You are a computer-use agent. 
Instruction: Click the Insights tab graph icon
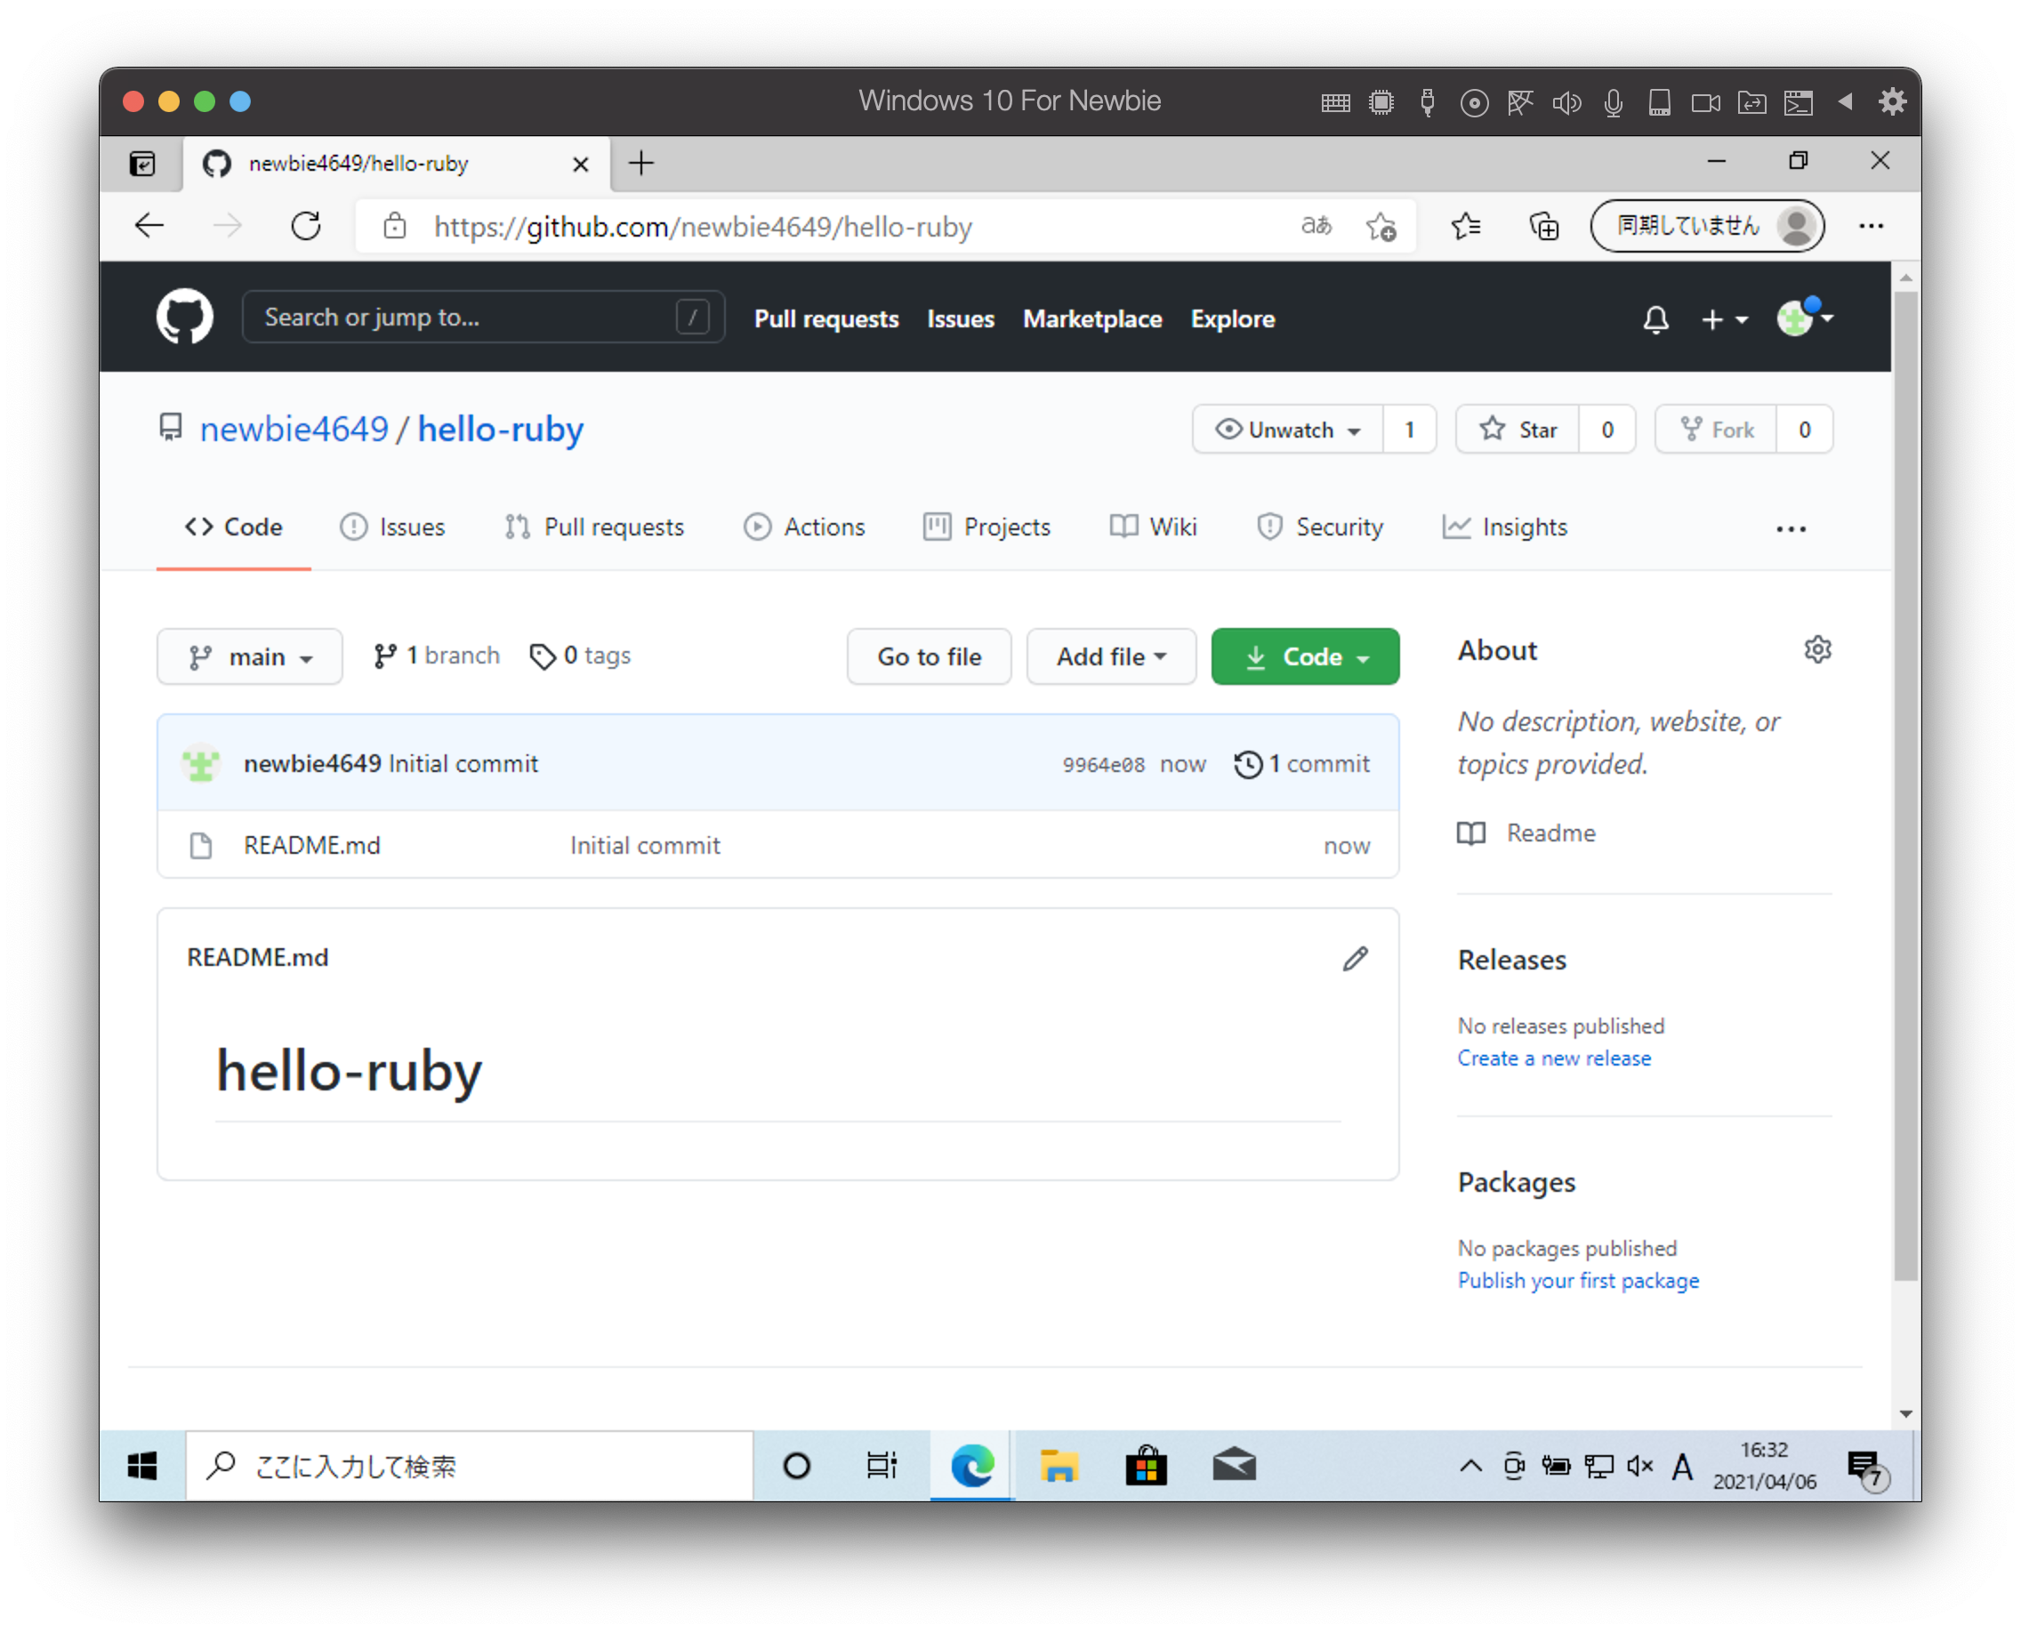click(1456, 527)
